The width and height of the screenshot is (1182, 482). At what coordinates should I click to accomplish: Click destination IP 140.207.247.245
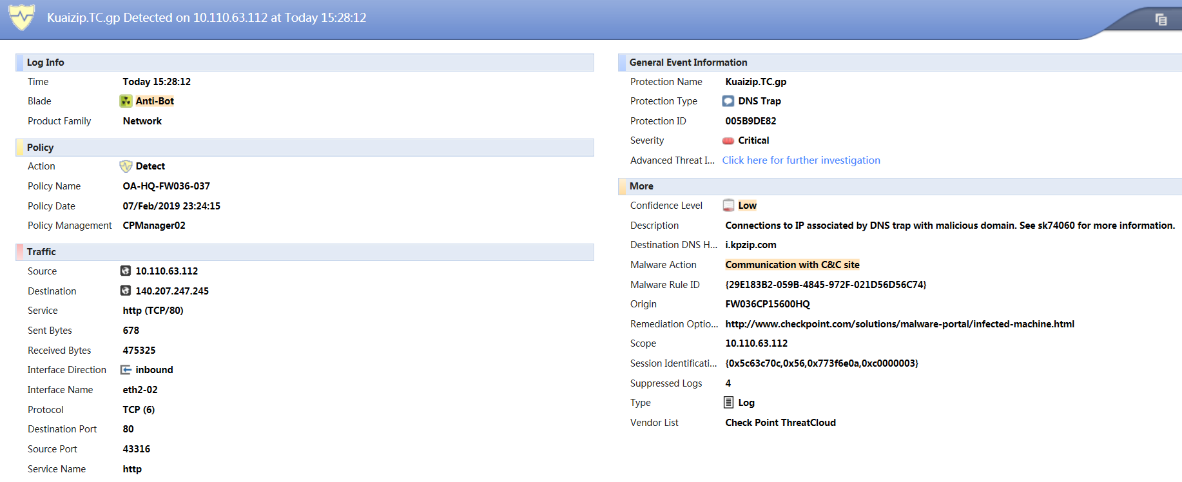tap(172, 291)
